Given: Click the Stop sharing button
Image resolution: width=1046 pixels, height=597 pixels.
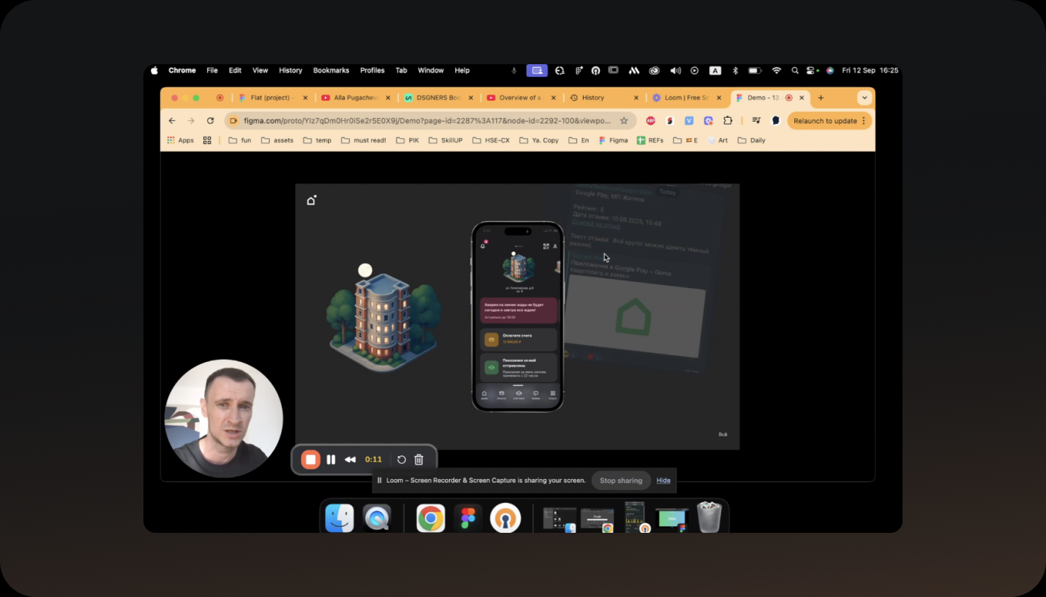Looking at the screenshot, I should point(621,481).
